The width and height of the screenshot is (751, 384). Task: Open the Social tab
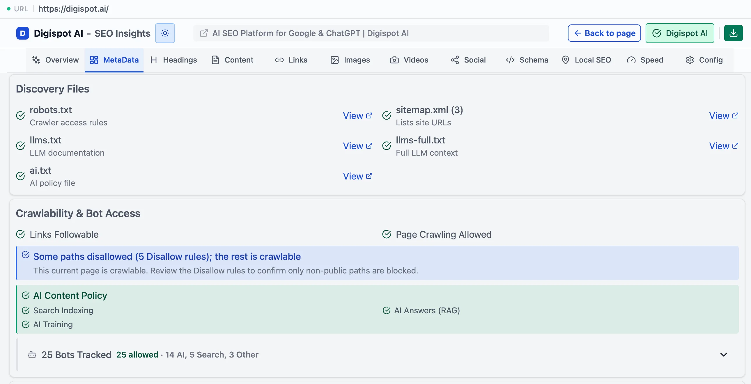pos(468,60)
